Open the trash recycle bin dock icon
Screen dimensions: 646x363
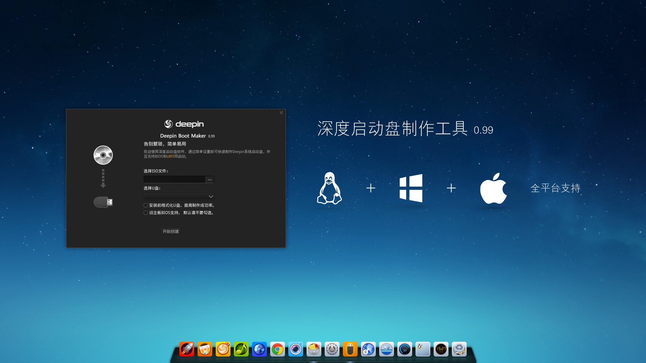(459, 349)
